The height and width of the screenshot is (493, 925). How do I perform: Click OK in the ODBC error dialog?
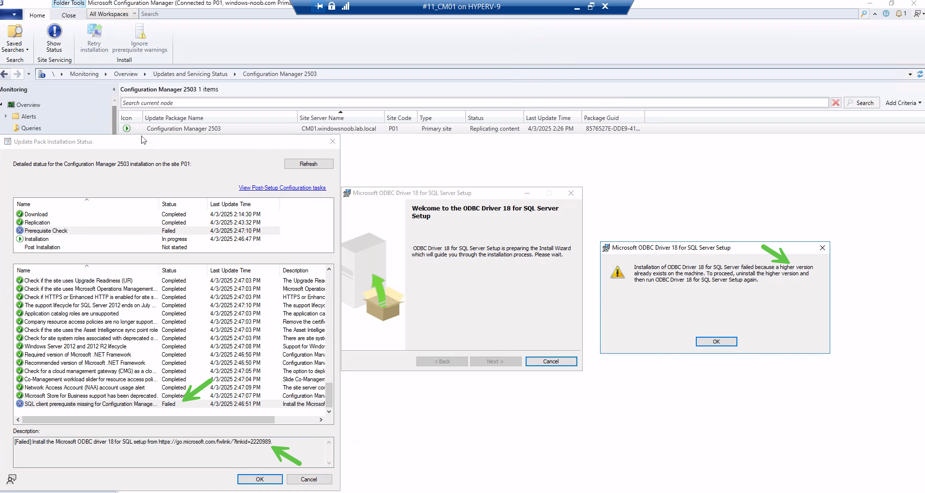coord(716,342)
